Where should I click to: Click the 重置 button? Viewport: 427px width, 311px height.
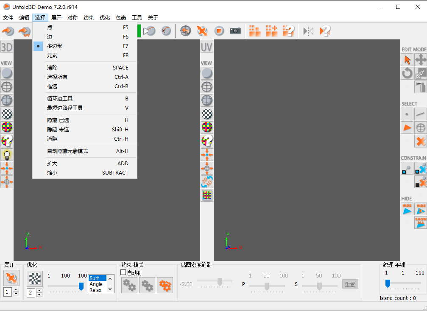(x=350, y=284)
